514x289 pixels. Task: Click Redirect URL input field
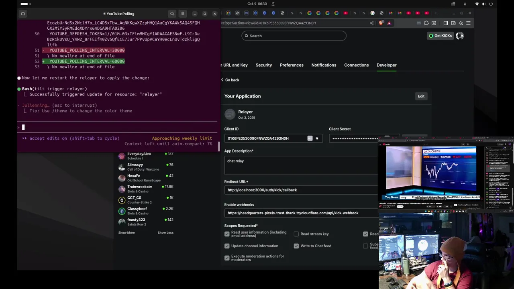click(x=301, y=190)
